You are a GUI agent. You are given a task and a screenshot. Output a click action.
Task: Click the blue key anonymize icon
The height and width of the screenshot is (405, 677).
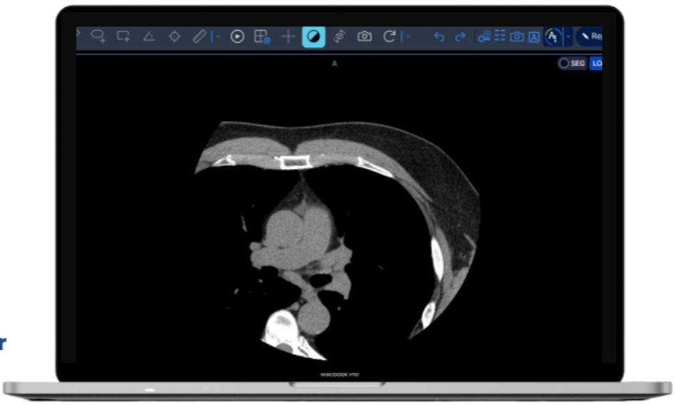point(484,36)
